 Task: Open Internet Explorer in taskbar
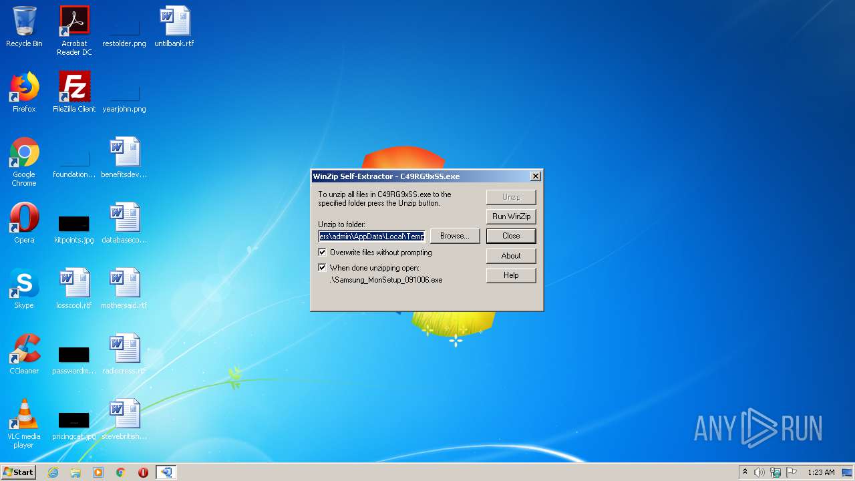coord(53,472)
